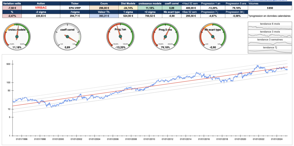294x146 pixels.
Task: Click the -13,20% cell under Progression 1 an header
Action: [212, 8]
